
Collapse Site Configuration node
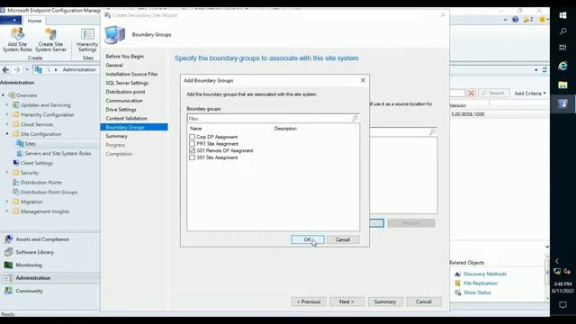(7, 134)
